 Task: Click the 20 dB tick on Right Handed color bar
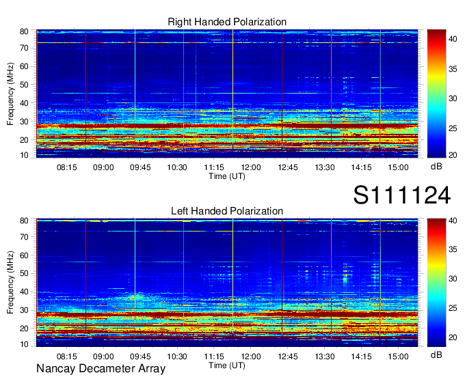(453, 155)
